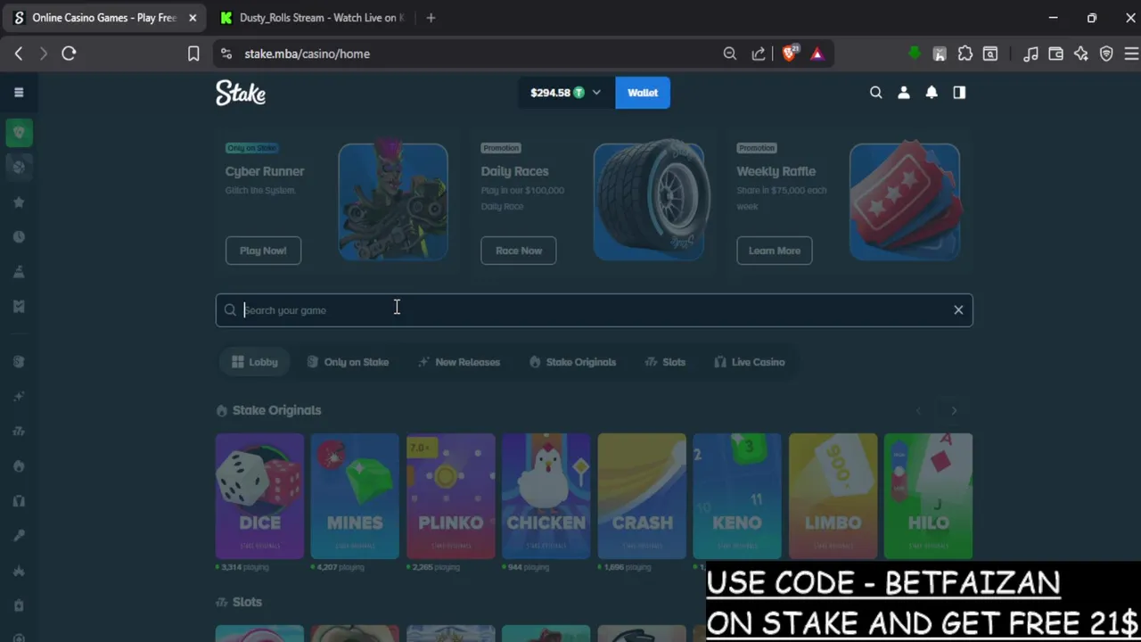The width and height of the screenshot is (1141, 642).
Task: Open Brave Leo AI sparkle icon
Action: 1081,53
